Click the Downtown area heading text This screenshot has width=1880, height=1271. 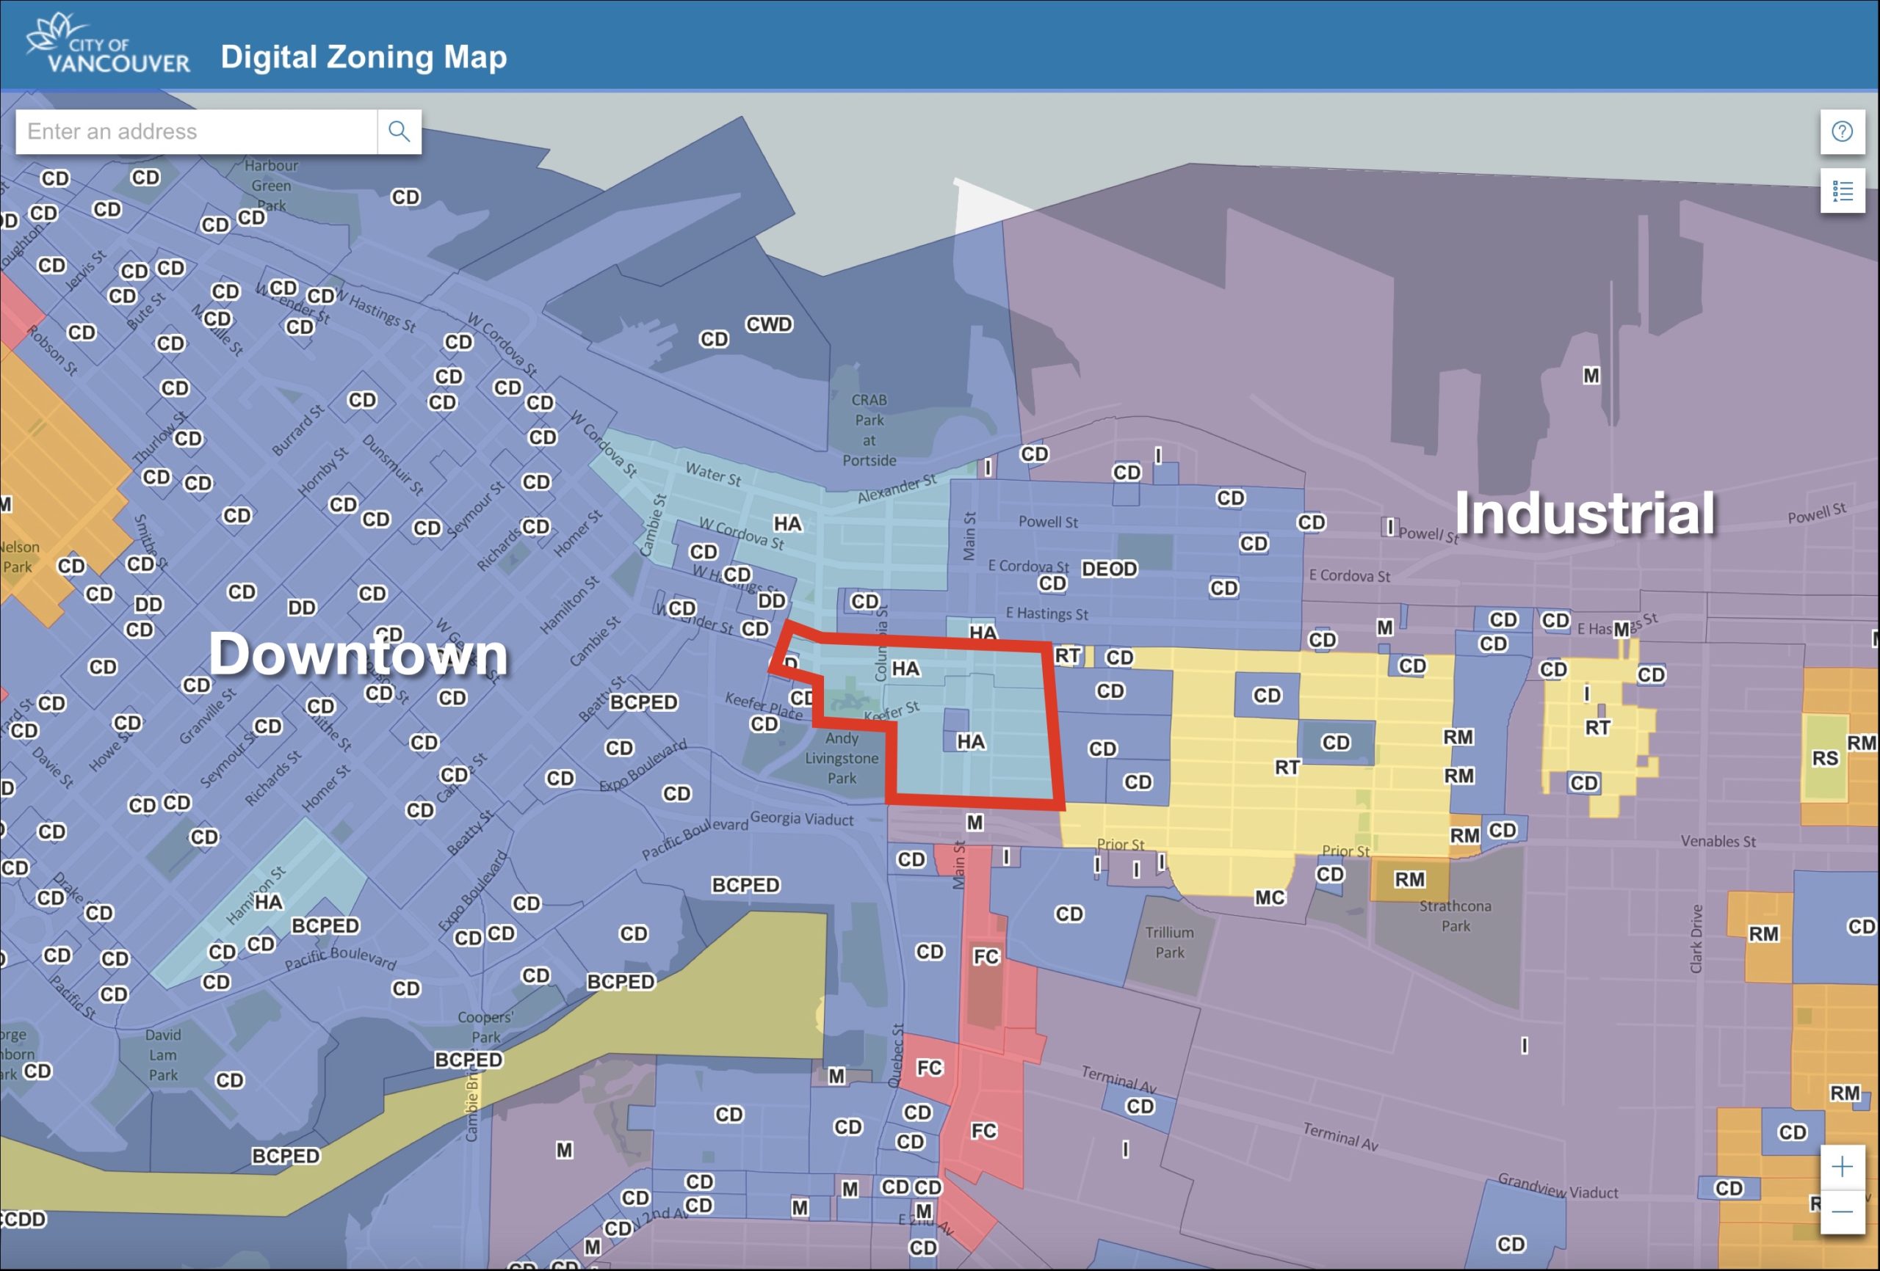tap(358, 653)
